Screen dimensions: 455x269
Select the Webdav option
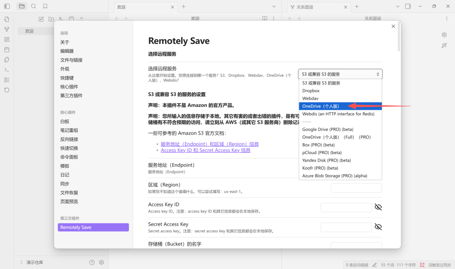[x=340, y=98]
